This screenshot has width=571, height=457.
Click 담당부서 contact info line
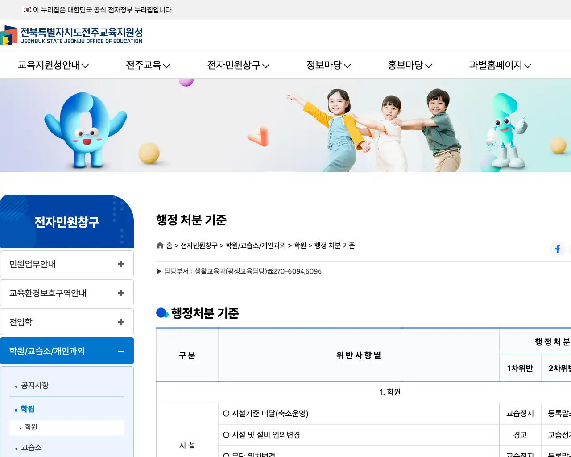(239, 271)
